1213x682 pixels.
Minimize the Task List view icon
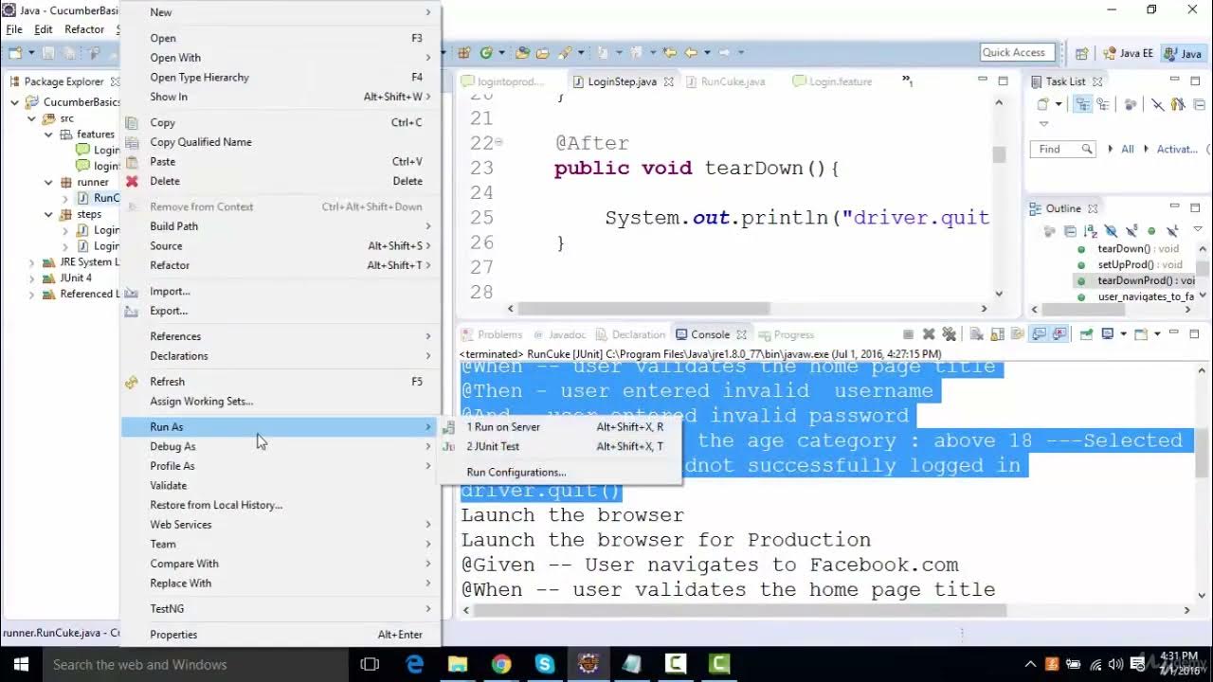1173,80
